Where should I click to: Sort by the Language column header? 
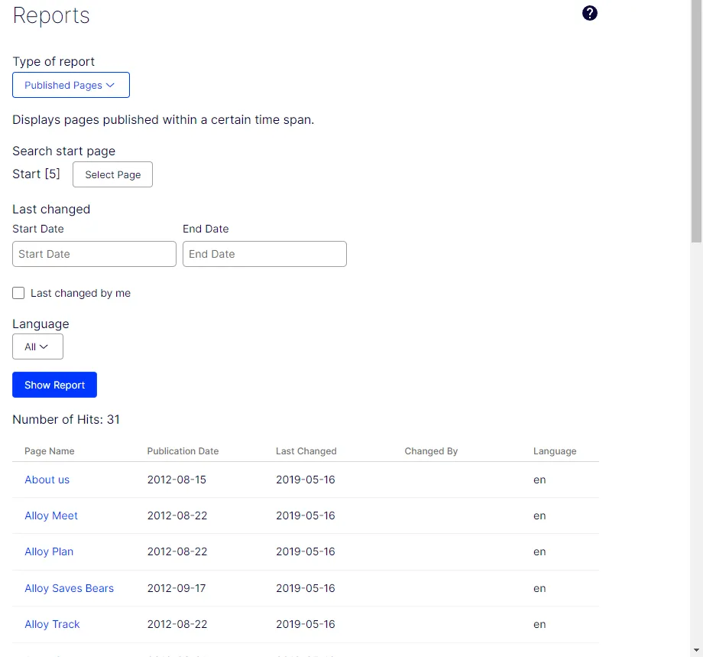pyautogui.click(x=555, y=451)
